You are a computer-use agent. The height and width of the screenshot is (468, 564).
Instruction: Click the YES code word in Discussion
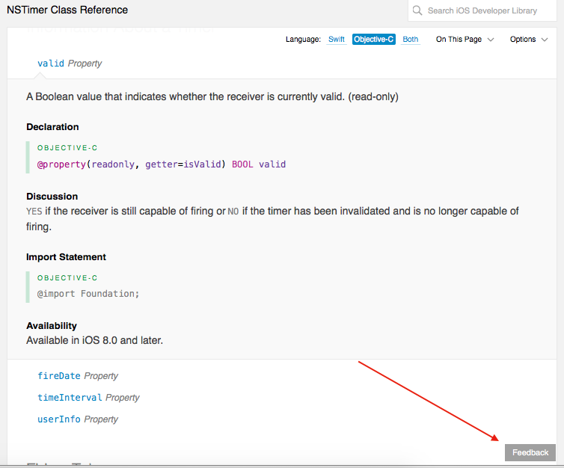(34, 212)
